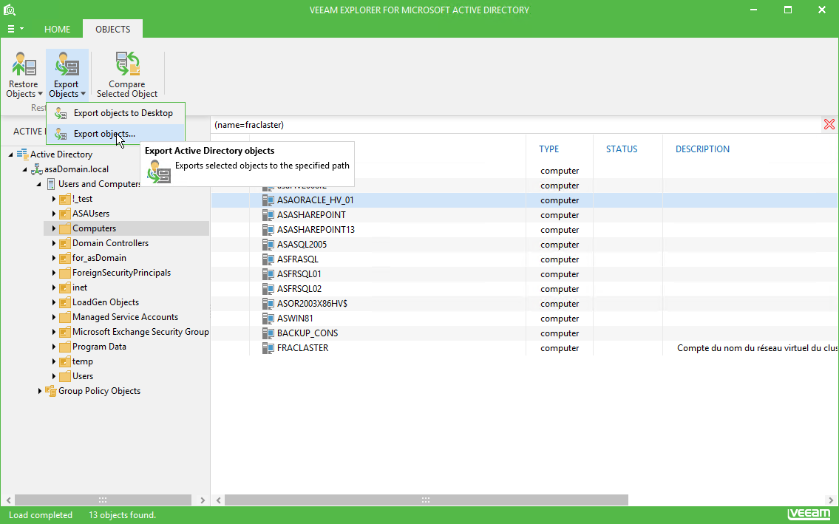The image size is (839, 524).
Task: Sort by the STATUS column header
Action: 622,149
